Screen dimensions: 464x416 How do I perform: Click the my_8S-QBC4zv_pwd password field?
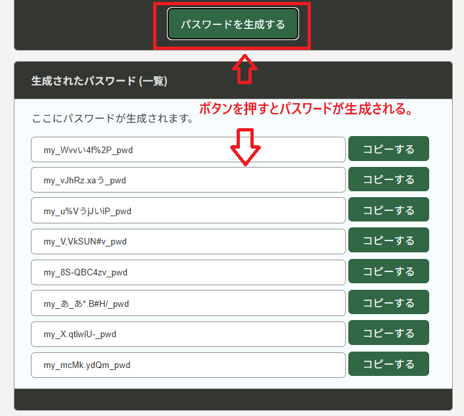click(x=188, y=273)
